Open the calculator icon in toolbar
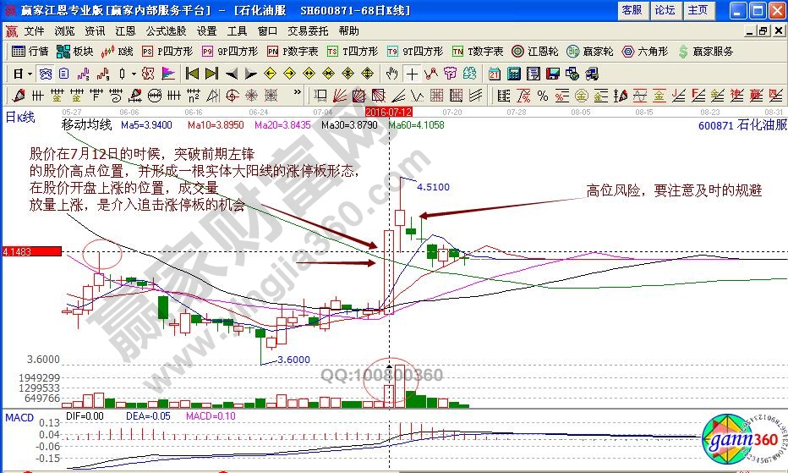The width and height of the screenshot is (788, 473). [x=512, y=74]
